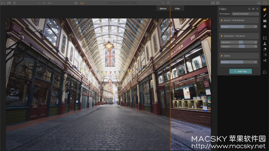Click the share/export icon
Image resolution: width=269 pixels, height=151 pixels.
pos(15,3)
